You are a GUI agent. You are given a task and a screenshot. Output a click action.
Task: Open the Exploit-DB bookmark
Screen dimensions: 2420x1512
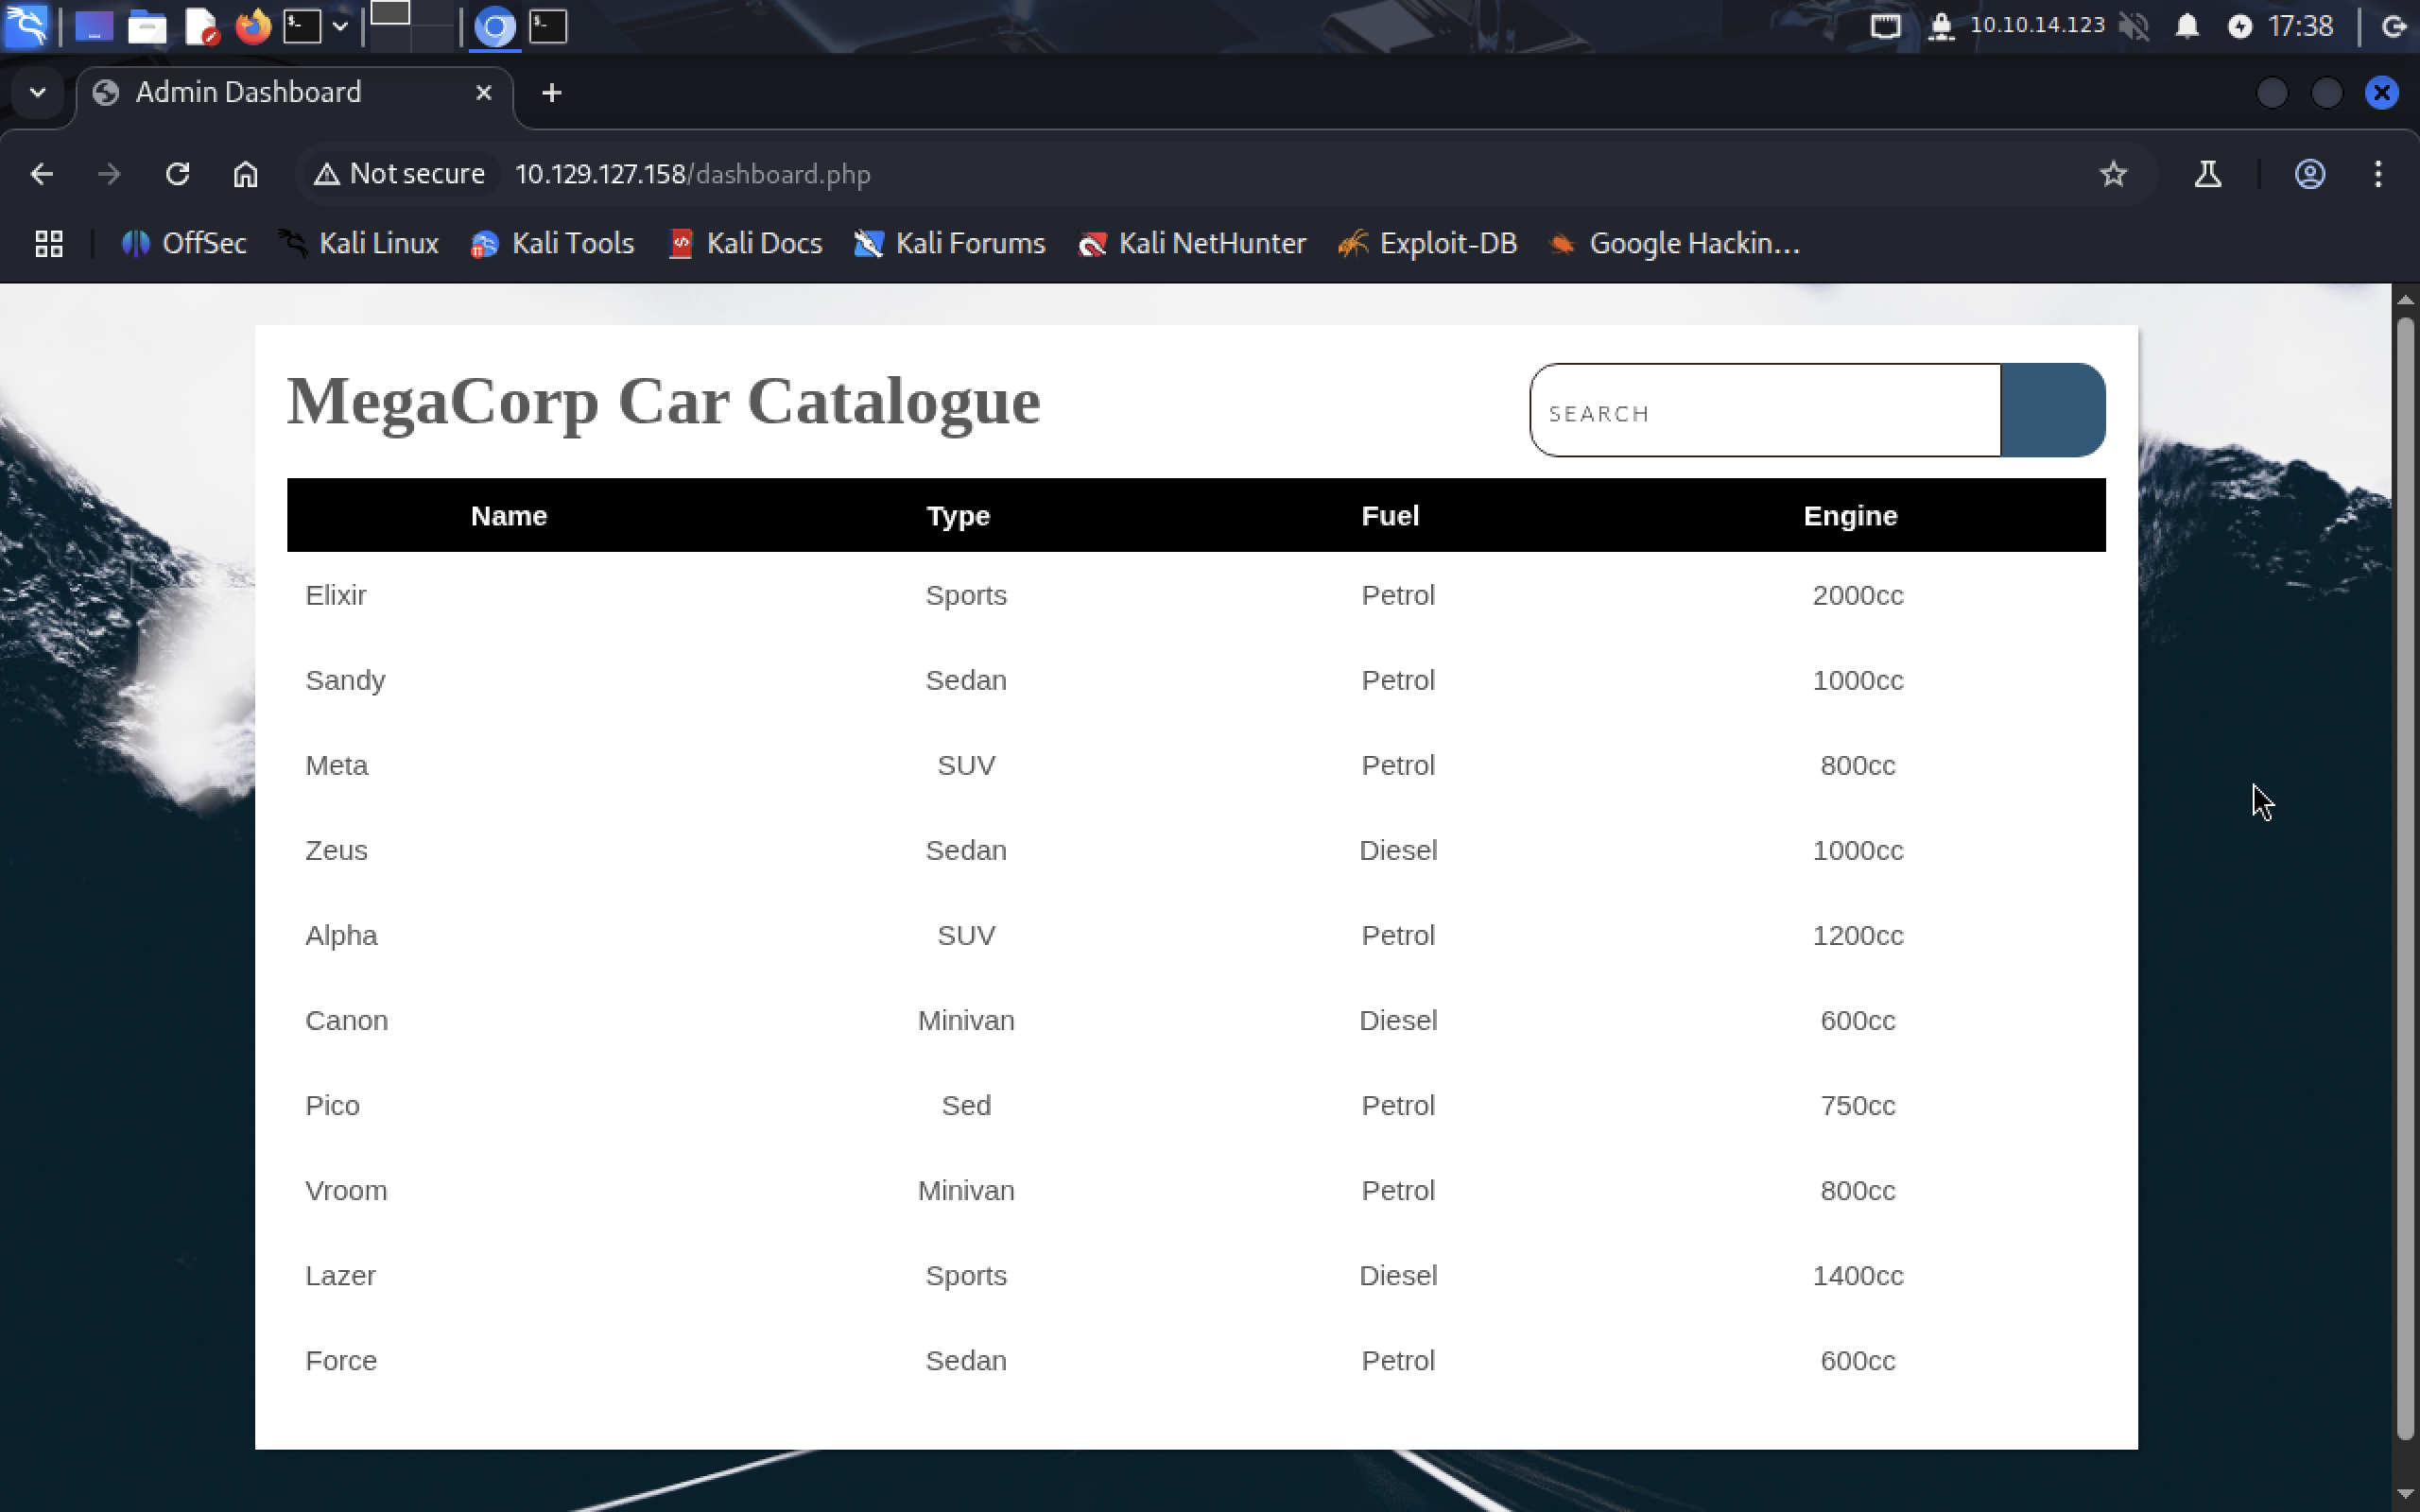click(x=1428, y=243)
